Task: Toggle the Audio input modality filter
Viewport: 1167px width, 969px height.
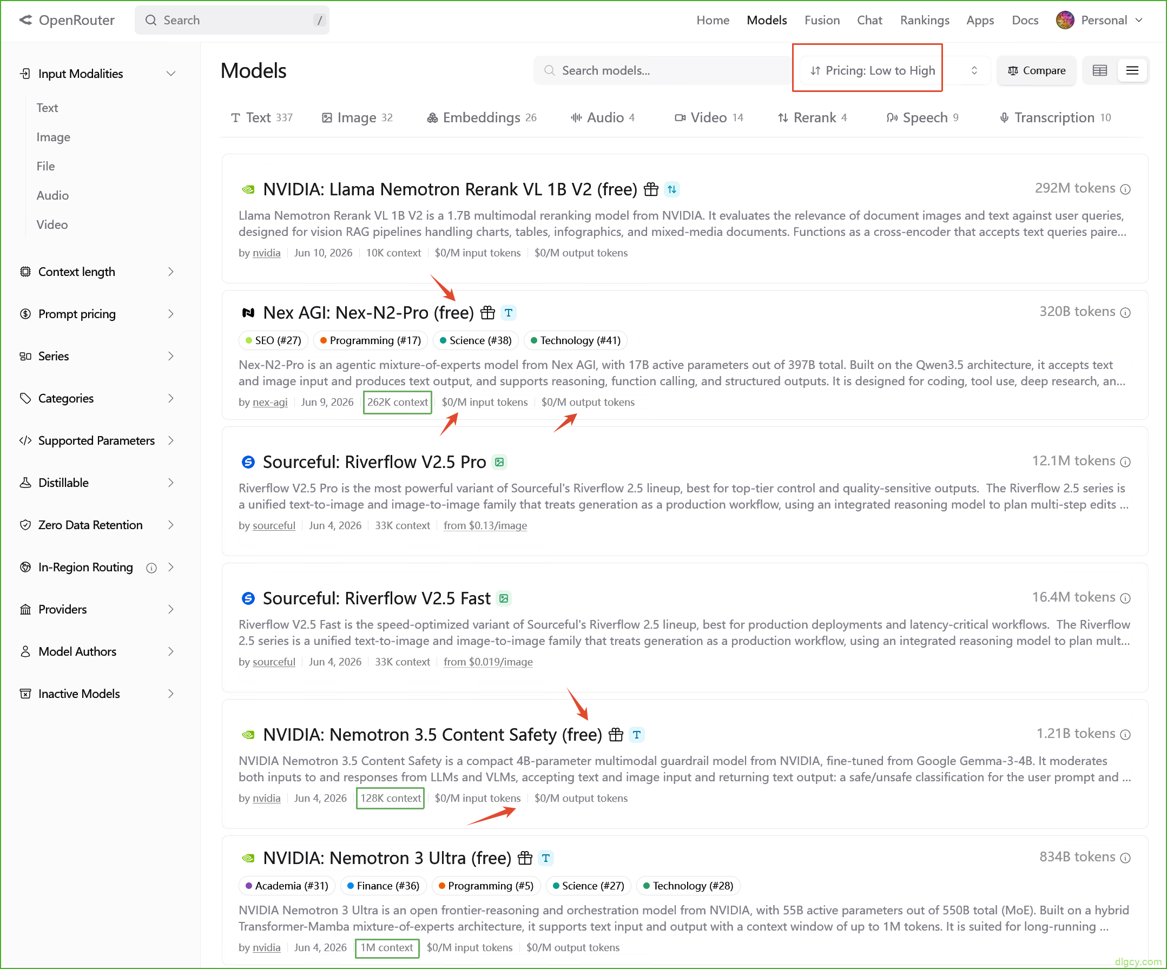Action: [x=53, y=195]
